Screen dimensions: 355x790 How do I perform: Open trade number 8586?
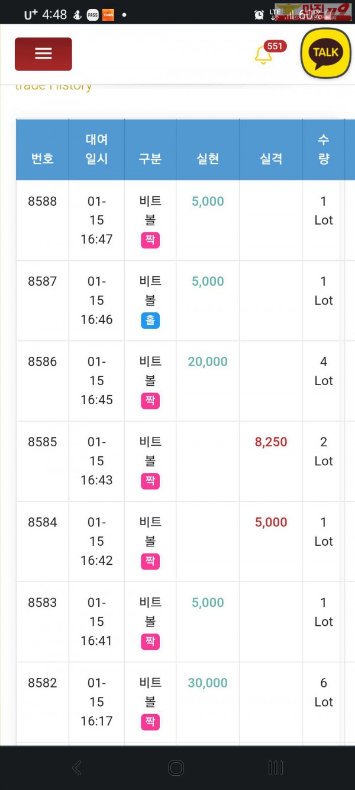[x=43, y=362]
